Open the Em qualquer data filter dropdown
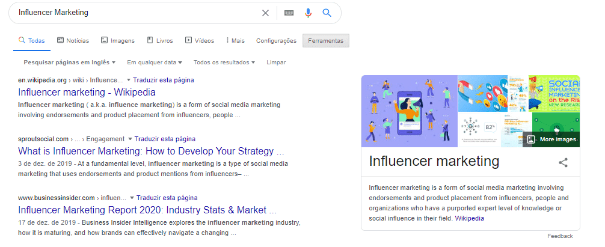 click(x=155, y=63)
